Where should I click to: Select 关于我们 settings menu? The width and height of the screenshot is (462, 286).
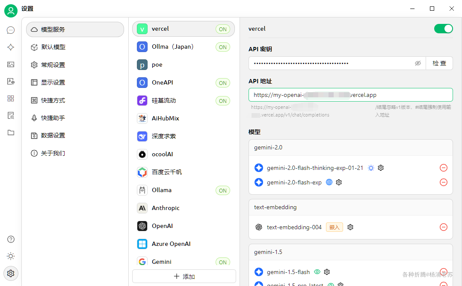(x=75, y=153)
